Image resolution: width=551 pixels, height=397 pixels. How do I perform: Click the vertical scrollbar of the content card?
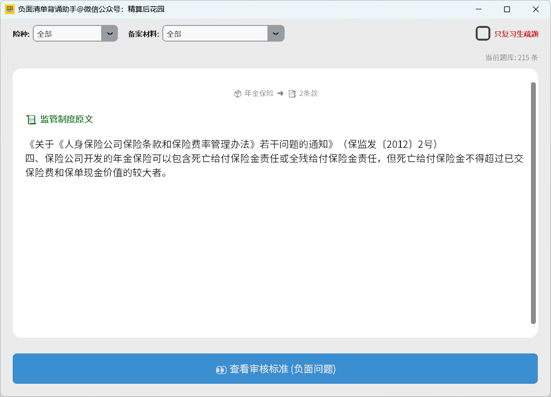click(533, 203)
